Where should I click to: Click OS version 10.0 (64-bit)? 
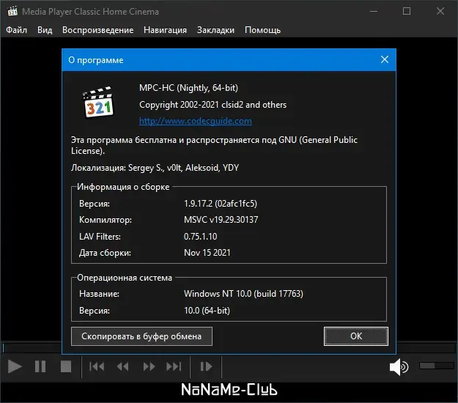pyautogui.click(x=207, y=310)
